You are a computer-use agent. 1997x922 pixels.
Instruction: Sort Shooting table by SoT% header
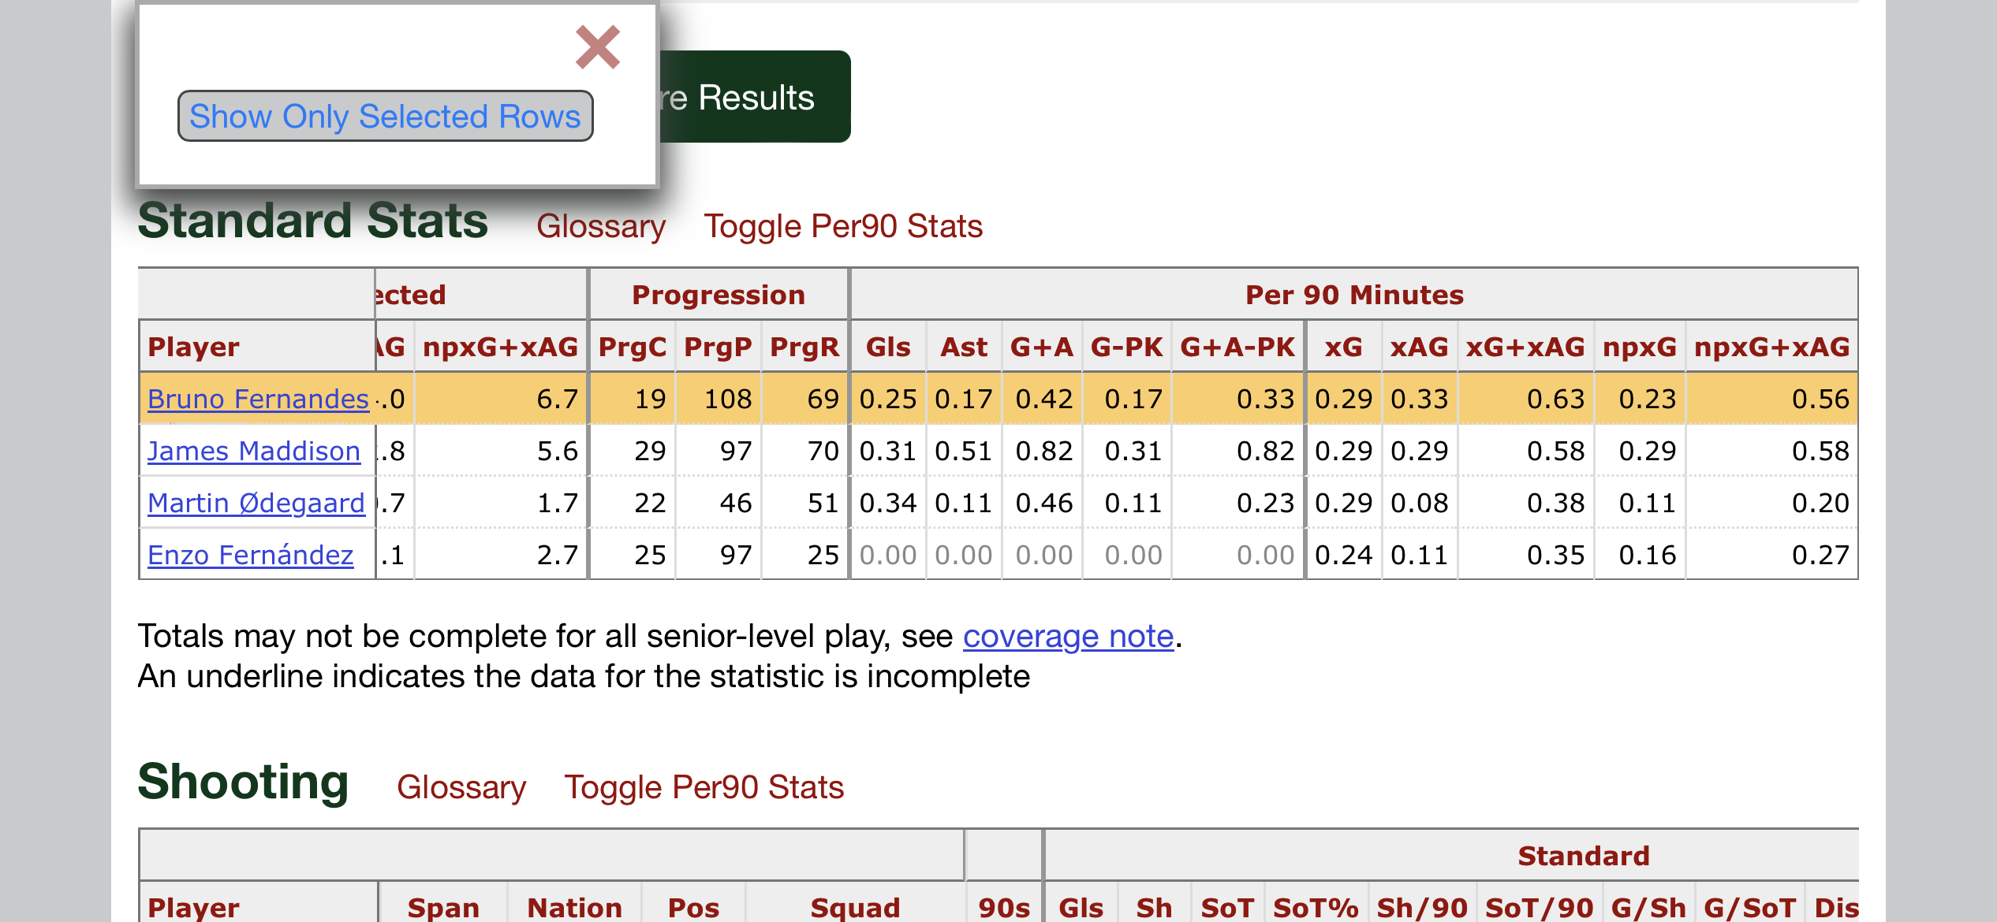pyautogui.click(x=1316, y=907)
